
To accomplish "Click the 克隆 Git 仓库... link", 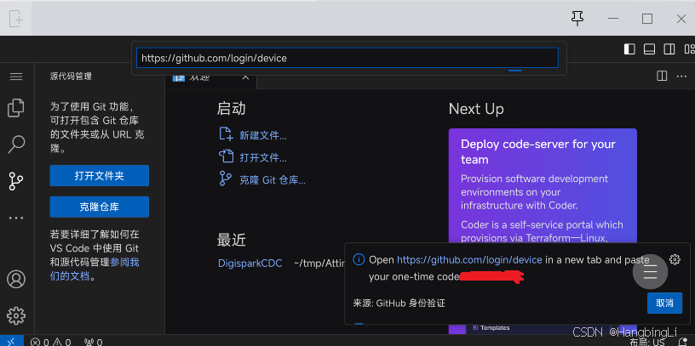I will click(273, 180).
